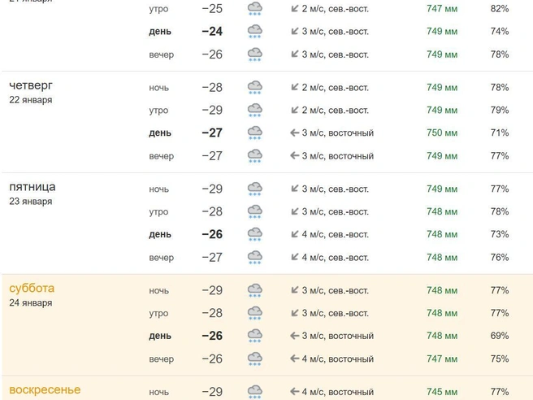Viewport: 533px width, 400px height.
Task: Click snow cloud icon for Thursday night
Action: 254,87
